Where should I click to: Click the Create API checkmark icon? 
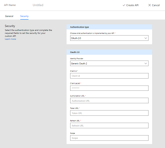(124, 5)
